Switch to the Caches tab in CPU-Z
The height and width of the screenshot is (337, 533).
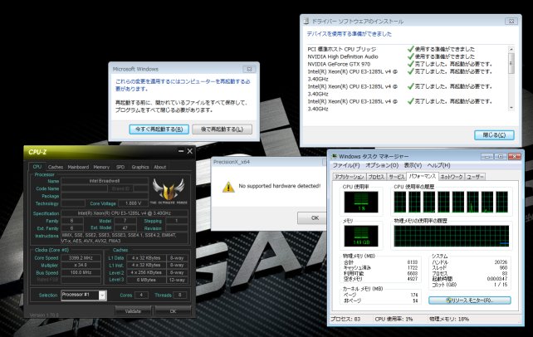click(x=56, y=167)
